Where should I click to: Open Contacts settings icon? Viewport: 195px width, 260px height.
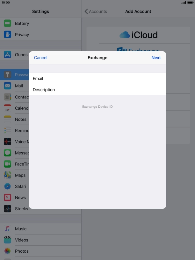pos(7,97)
